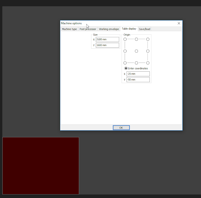This screenshot has width=201, height=198.
Task: Close the Machine options dialog
Action: coord(179,23)
